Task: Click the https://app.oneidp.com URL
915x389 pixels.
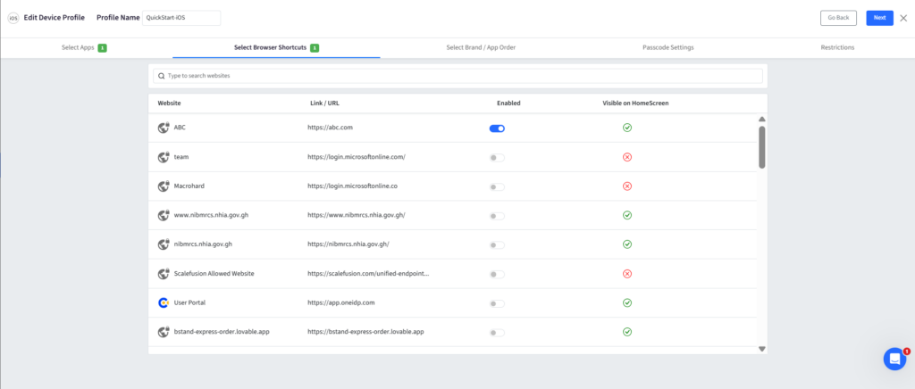Action: [x=340, y=302]
